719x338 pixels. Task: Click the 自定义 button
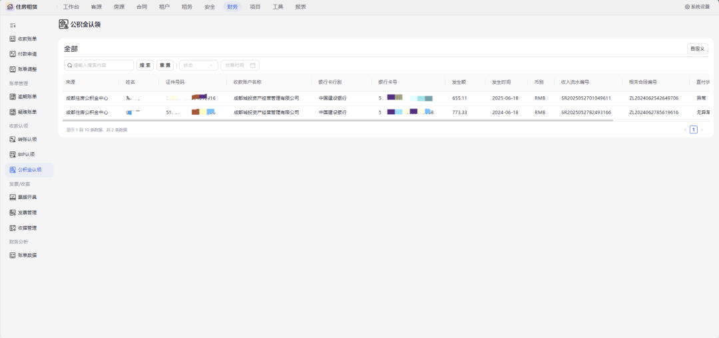[697, 48]
